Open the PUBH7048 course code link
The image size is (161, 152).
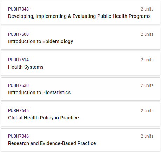coord(18,9)
